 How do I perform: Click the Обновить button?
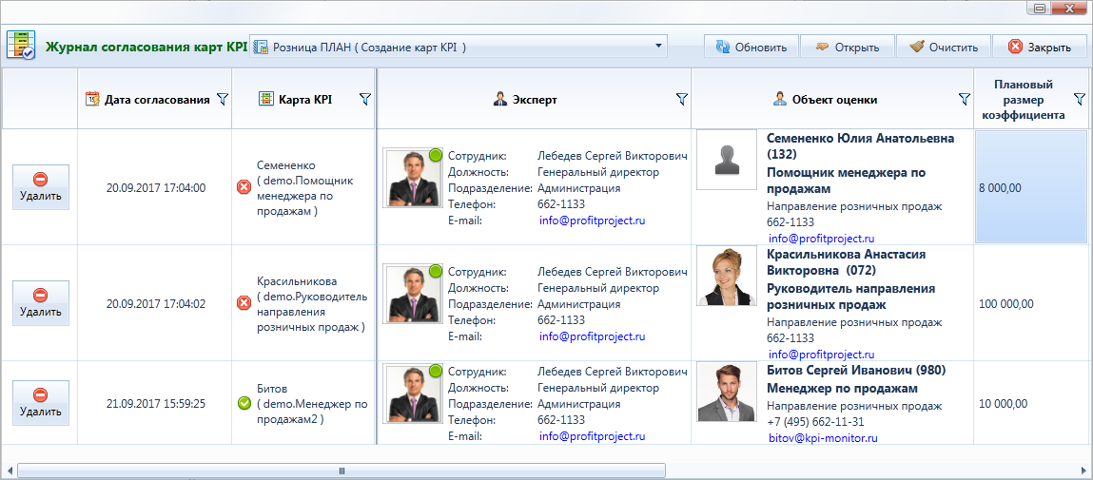coord(751,48)
